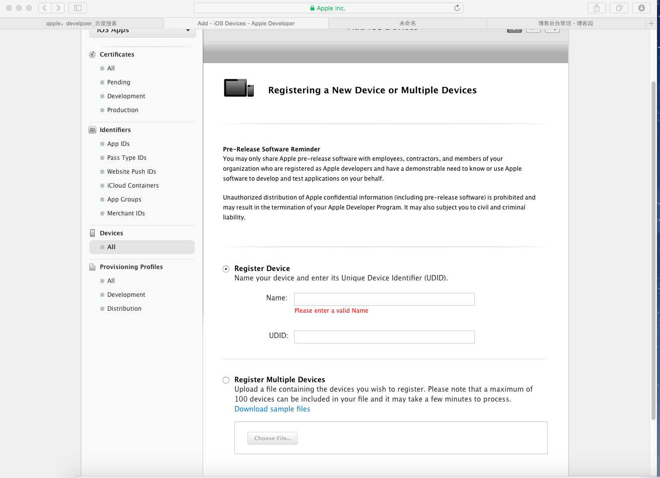Click the Register Device label
This screenshot has height=478, width=660.
[x=262, y=269]
